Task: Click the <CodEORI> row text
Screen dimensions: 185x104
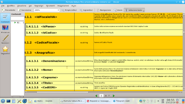Action: 49,87
